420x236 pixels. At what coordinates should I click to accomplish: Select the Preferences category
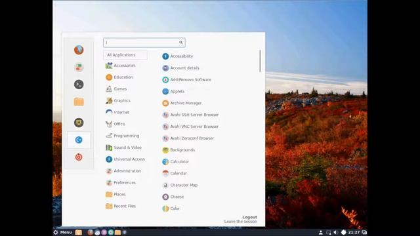coord(121,183)
